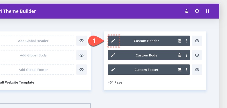Viewport: 227px width, 108px height.
Task: Select the Custom Footer label
Action: (146, 70)
